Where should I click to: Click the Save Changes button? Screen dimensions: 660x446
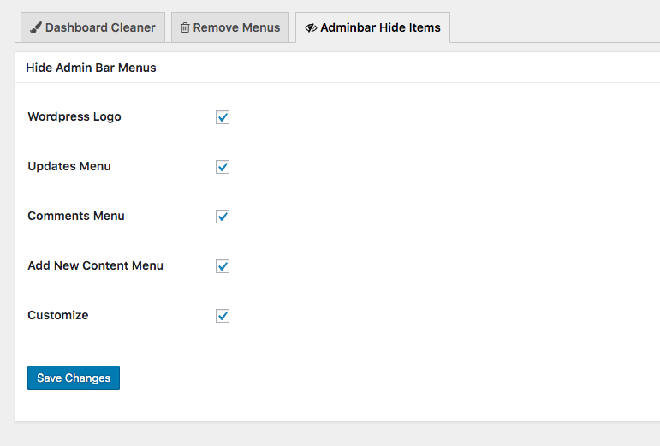(x=74, y=378)
